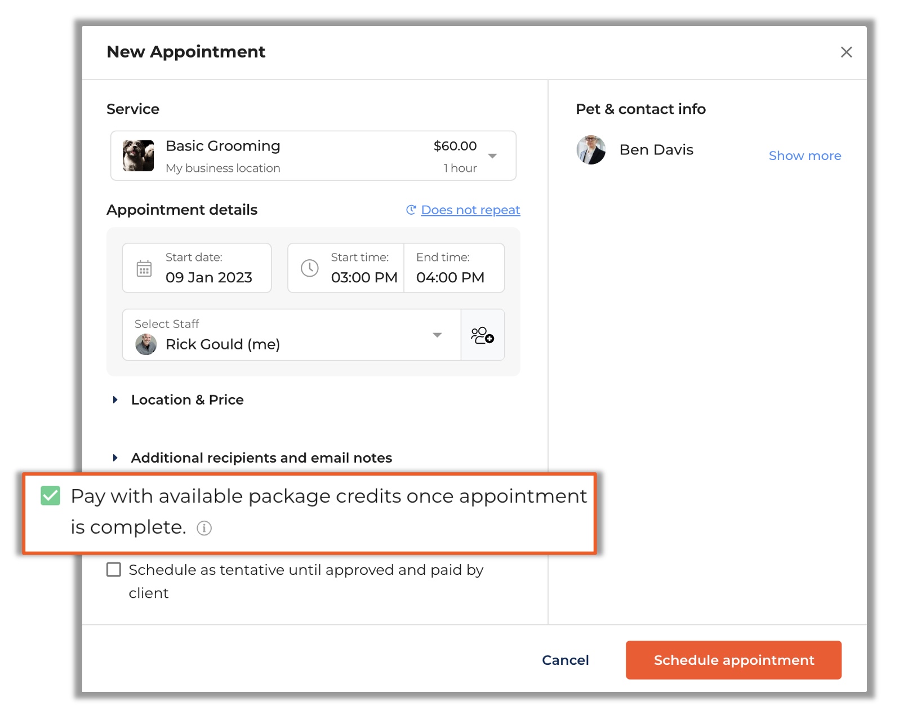Uncheck Pay with available package credits
This screenshot has width=908, height=710.
[50, 496]
